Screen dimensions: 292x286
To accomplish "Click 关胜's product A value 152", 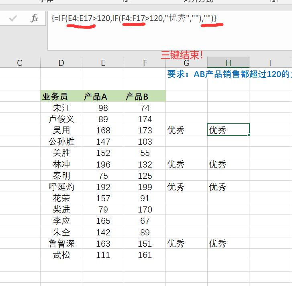I will [103, 153].
